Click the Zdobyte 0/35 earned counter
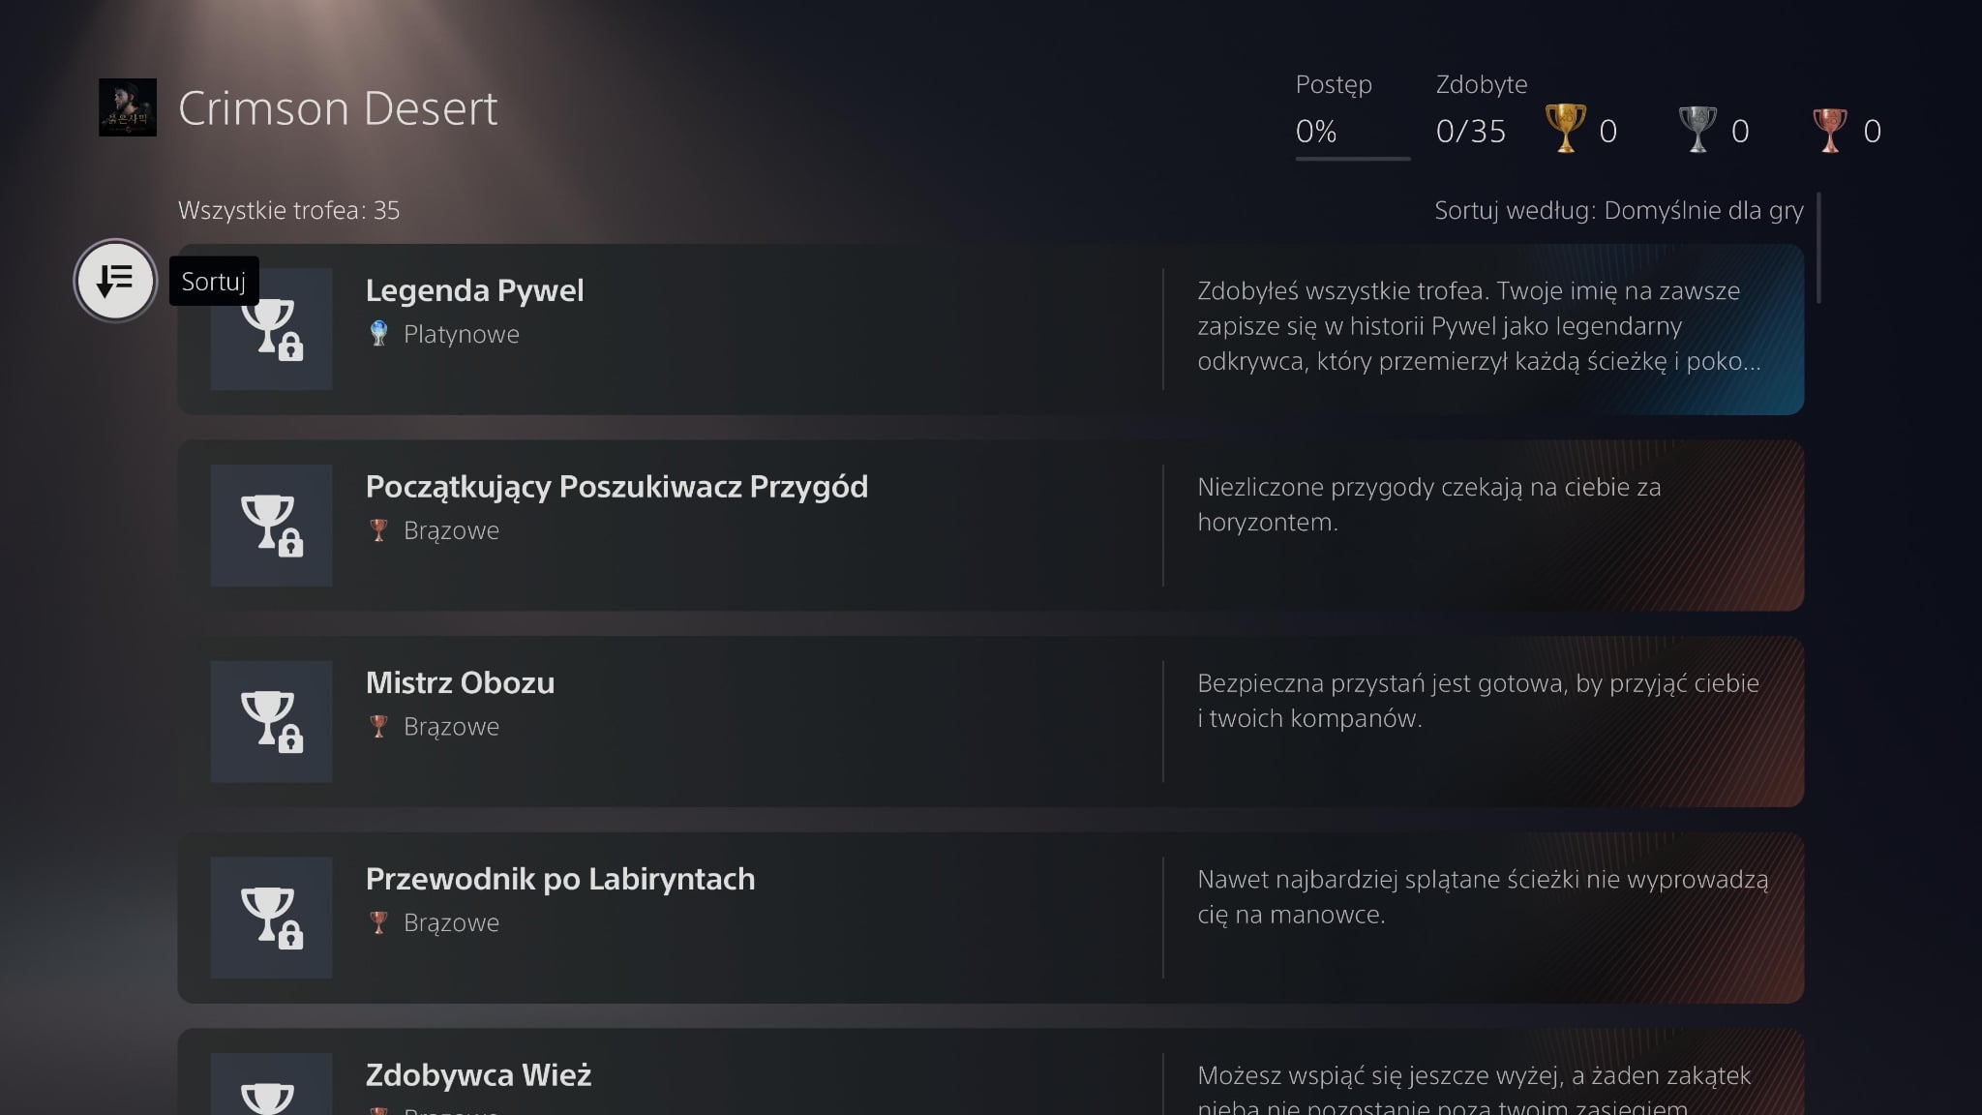 (x=1470, y=132)
